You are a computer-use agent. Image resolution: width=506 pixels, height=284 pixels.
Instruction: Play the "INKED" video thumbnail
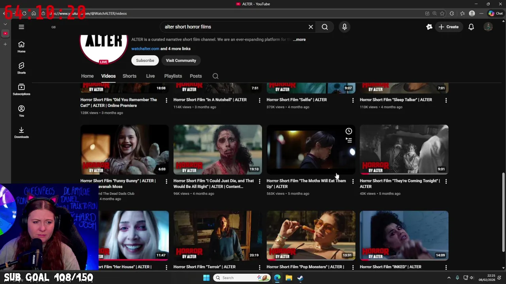tap(404, 235)
